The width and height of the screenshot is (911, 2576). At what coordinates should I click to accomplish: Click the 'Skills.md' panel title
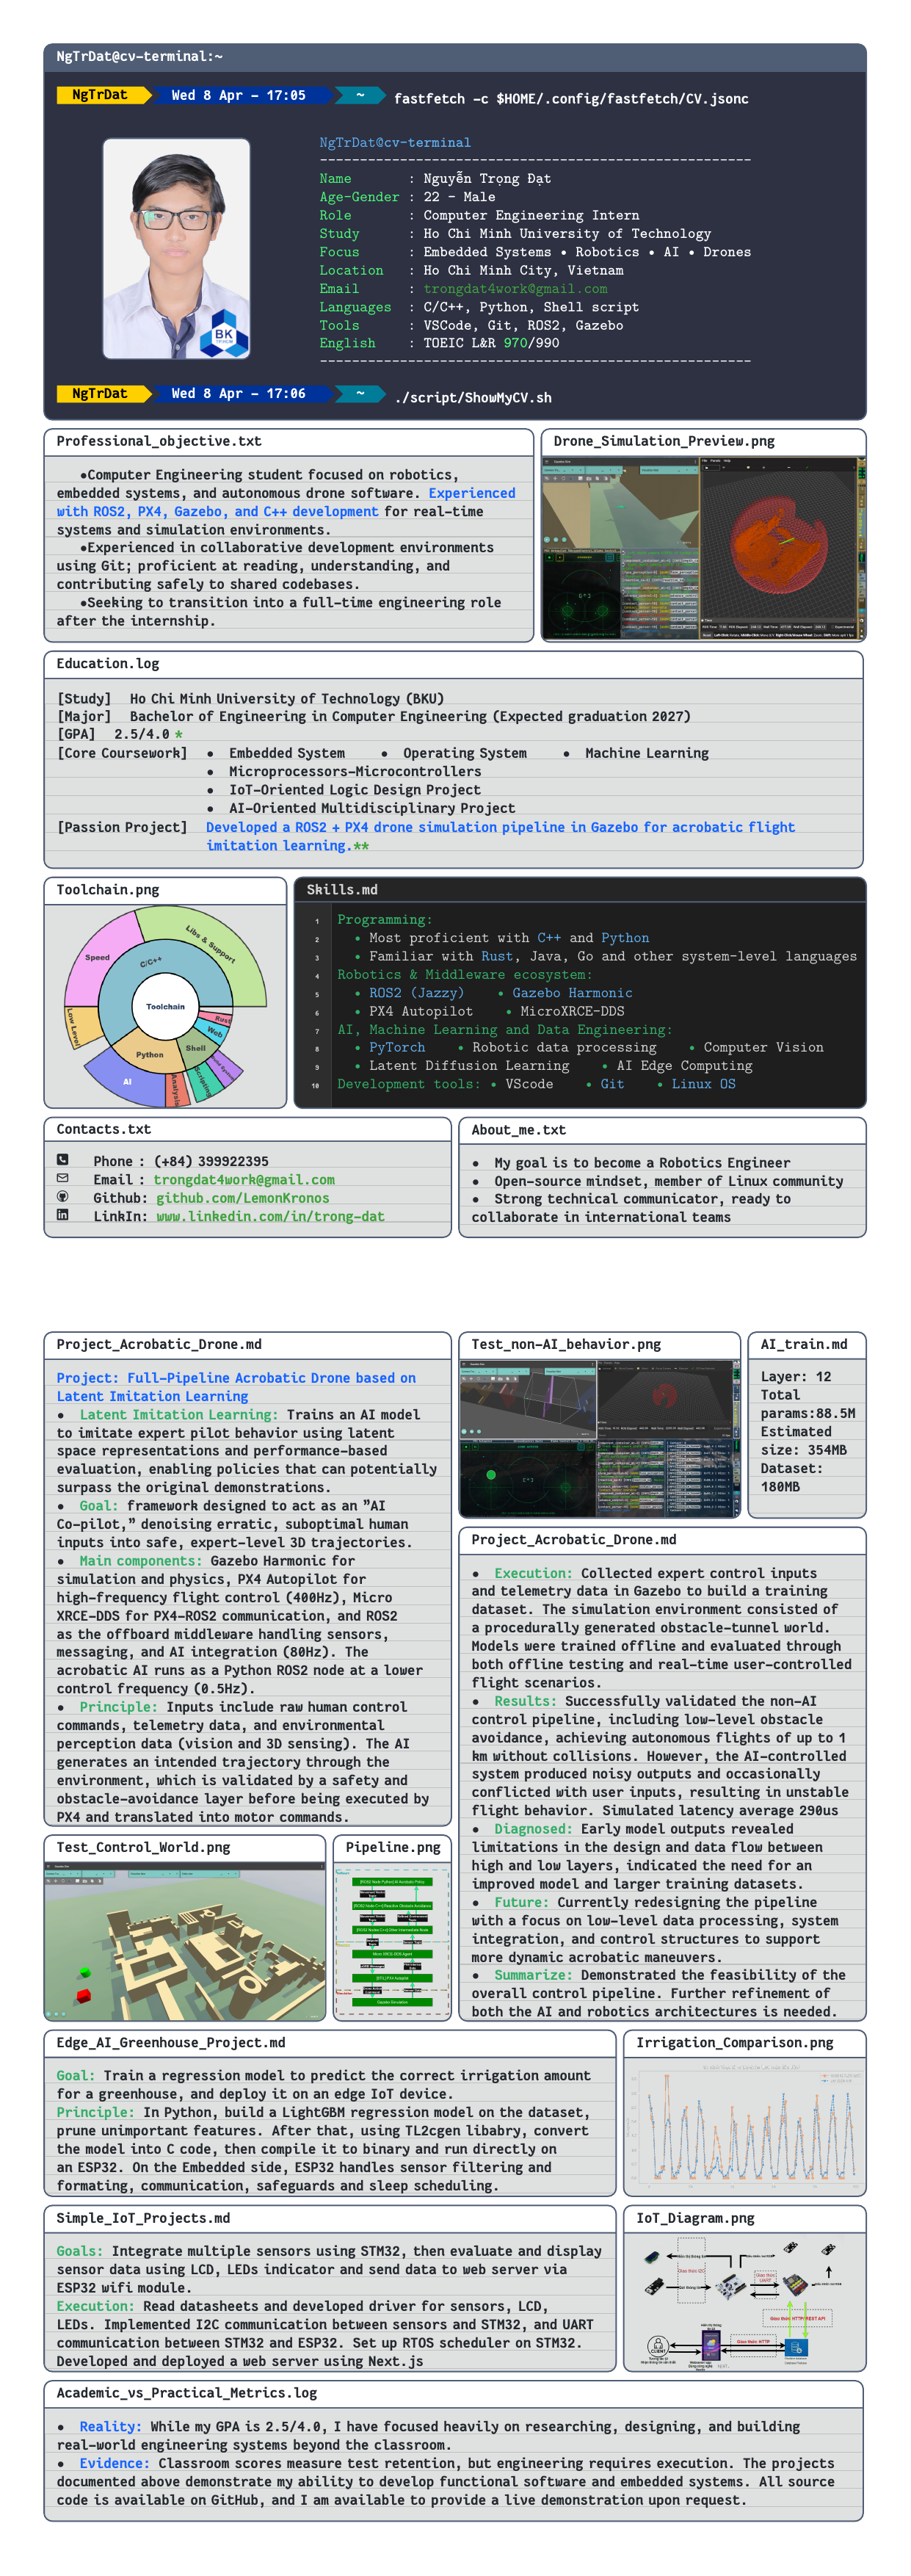pyautogui.click(x=341, y=890)
